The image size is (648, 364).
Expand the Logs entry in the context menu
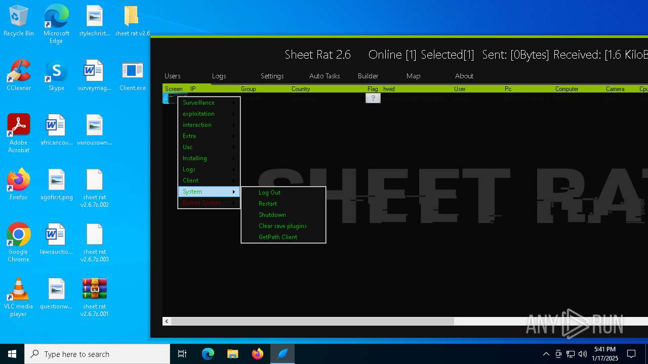[x=209, y=169]
